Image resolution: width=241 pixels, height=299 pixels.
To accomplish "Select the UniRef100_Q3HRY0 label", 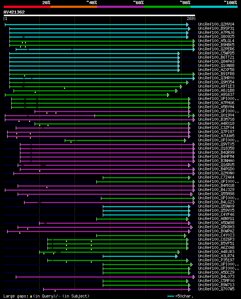I will pos(216,78).
